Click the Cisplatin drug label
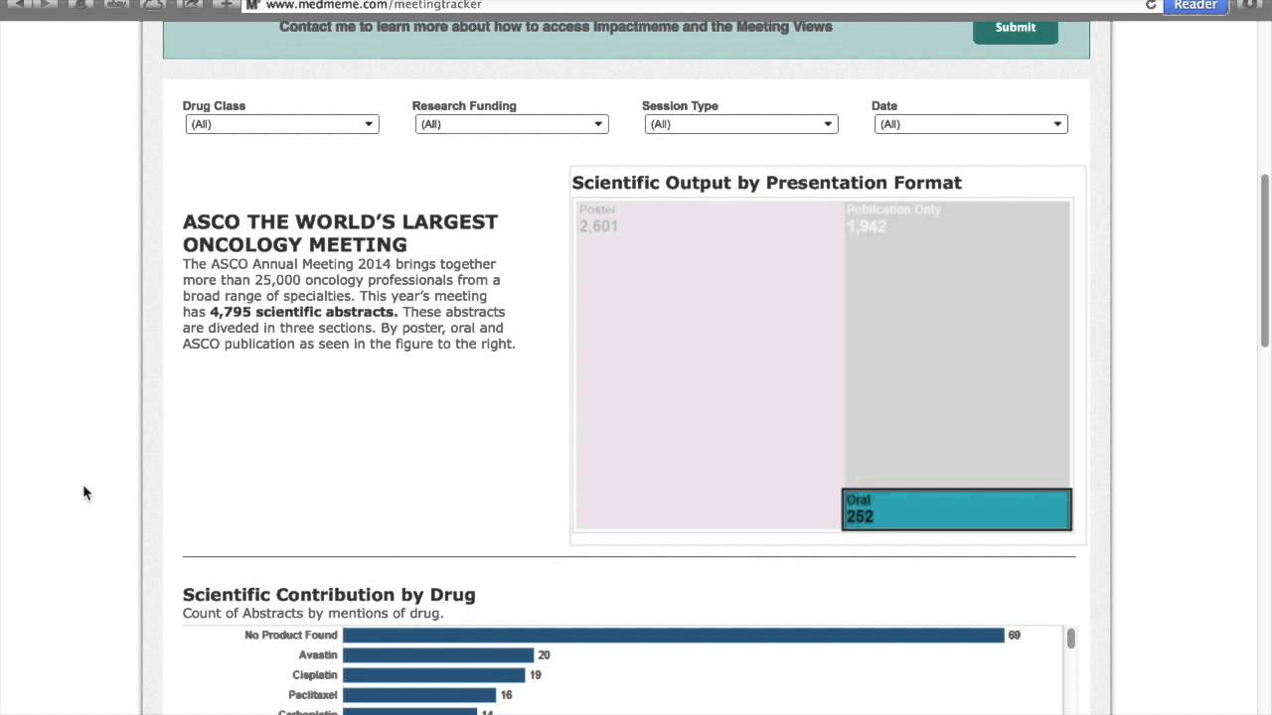Screen dimensions: 1272x715 (315, 675)
